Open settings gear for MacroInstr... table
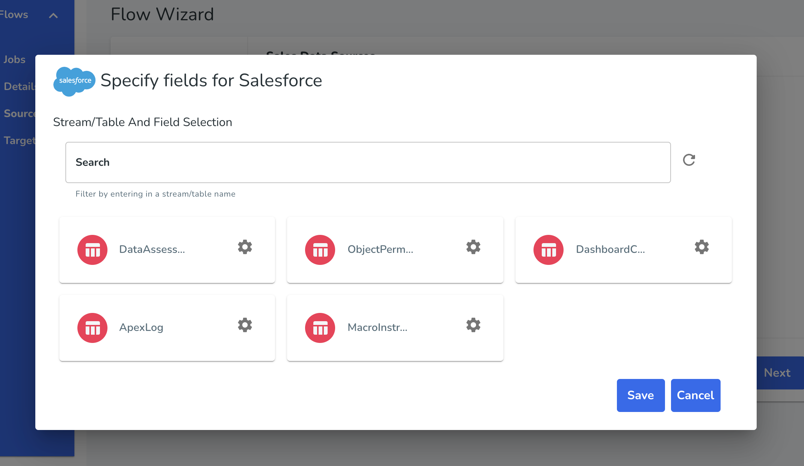The width and height of the screenshot is (804, 466). tap(473, 325)
